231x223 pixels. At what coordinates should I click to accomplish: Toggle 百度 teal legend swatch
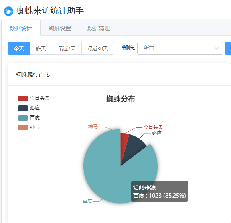point(23,118)
